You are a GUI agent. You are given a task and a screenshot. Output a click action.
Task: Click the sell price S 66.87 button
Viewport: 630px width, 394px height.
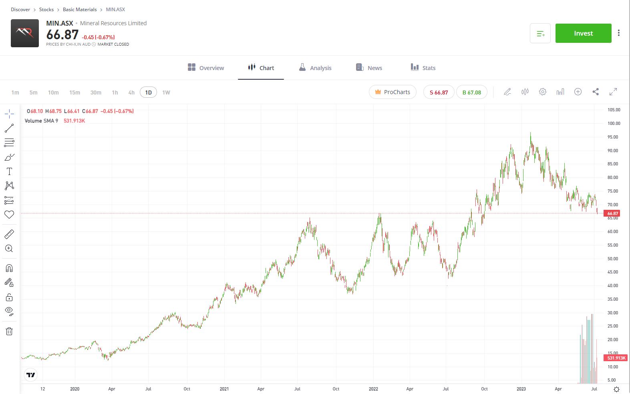click(x=439, y=92)
